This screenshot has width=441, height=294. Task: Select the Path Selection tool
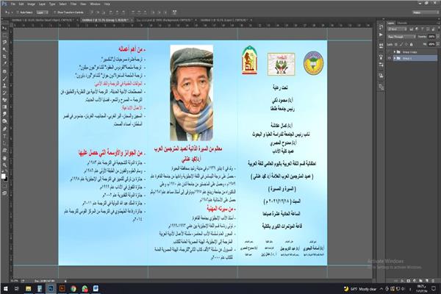[x=4, y=143]
